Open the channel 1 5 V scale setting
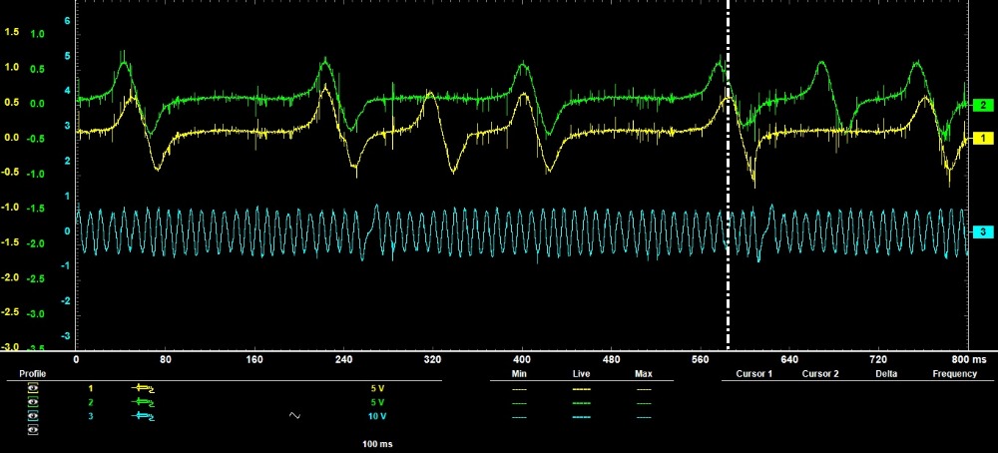The width and height of the screenshot is (998, 453). (376, 387)
